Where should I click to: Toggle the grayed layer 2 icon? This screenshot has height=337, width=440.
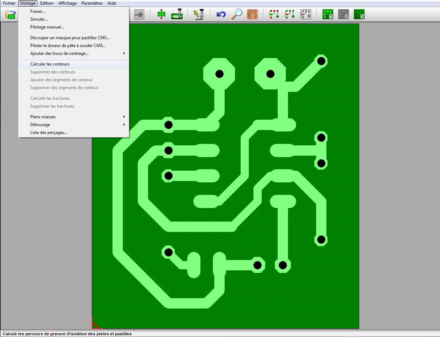(x=343, y=14)
